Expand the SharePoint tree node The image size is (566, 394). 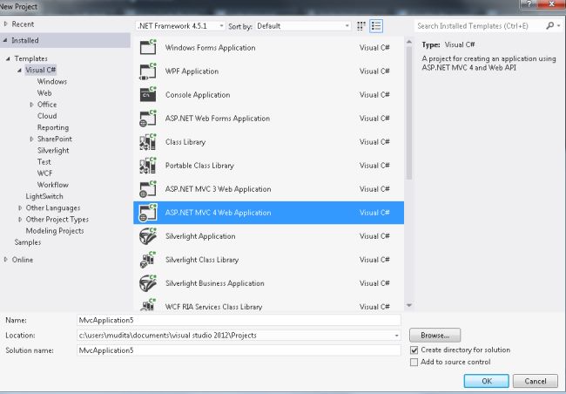31,139
